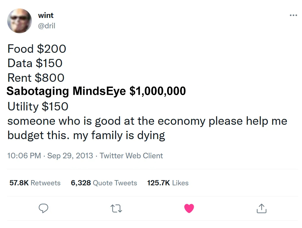This screenshot has height=228, width=302.
Task: Click the reply speech bubble icon
Action: [44, 208]
